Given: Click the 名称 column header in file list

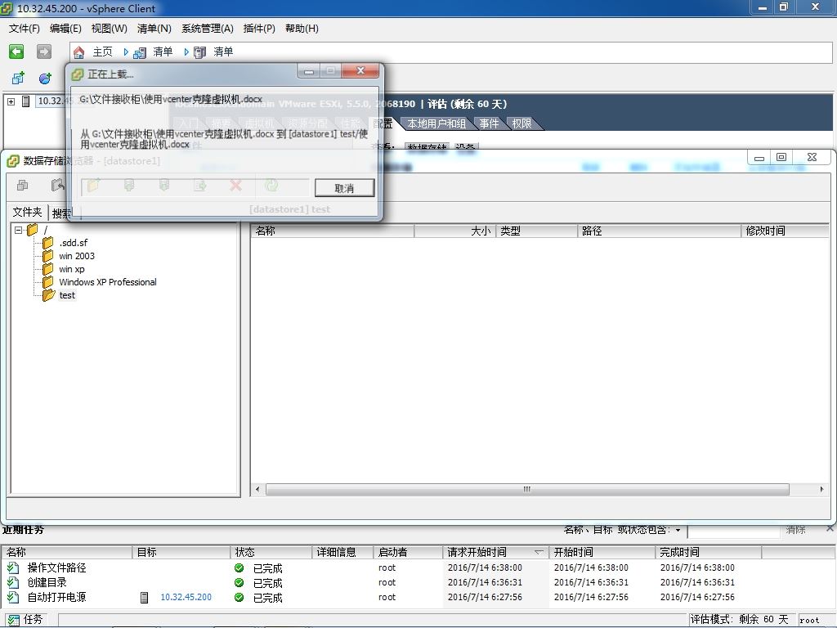Looking at the screenshot, I should [333, 231].
